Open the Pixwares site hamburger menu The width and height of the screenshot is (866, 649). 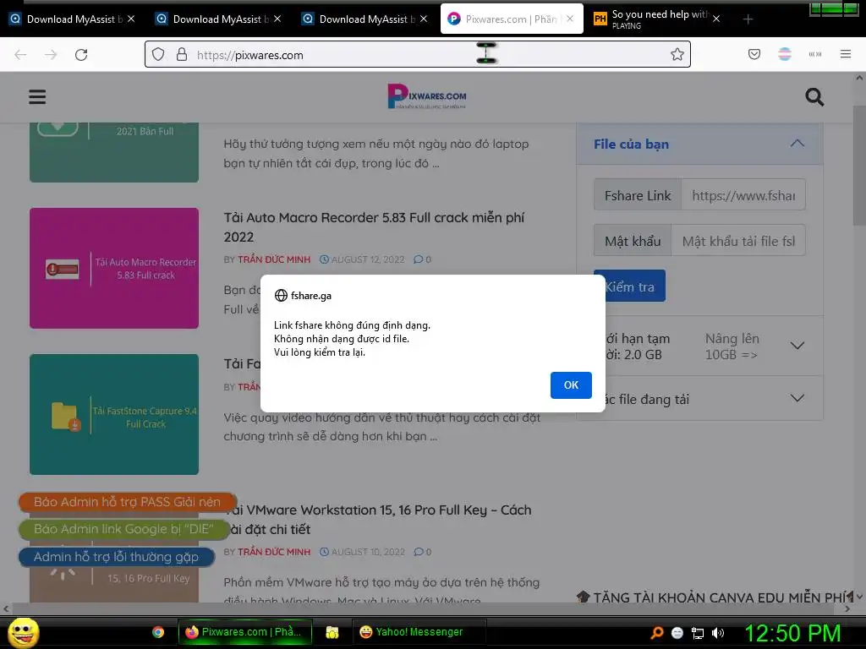point(37,96)
